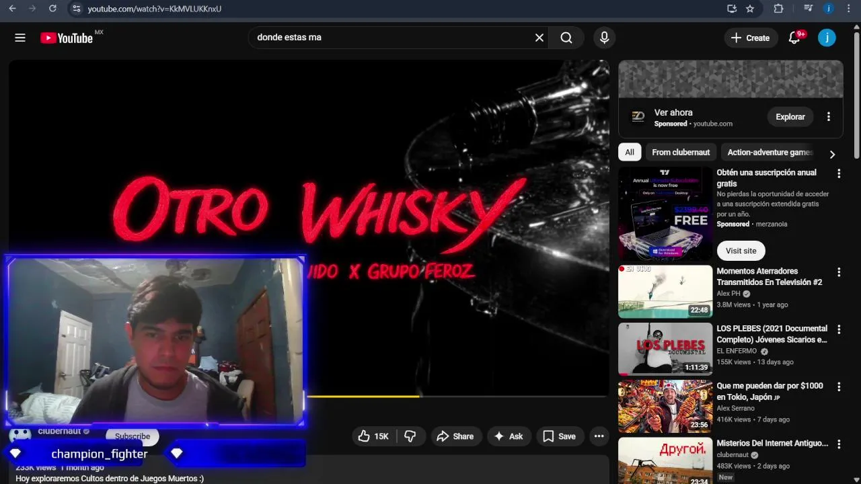Click the Create button

pyautogui.click(x=751, y=38)
